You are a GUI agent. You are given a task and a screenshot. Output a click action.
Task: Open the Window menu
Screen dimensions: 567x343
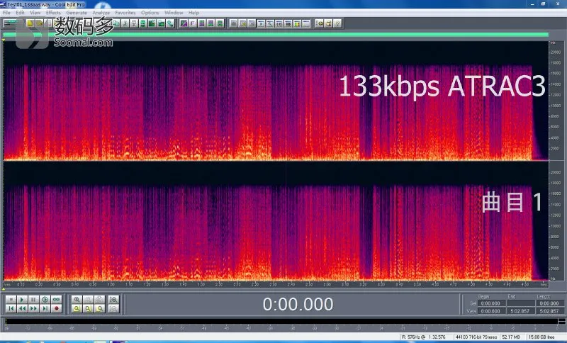pyautogui.click(x=174, y=12)
